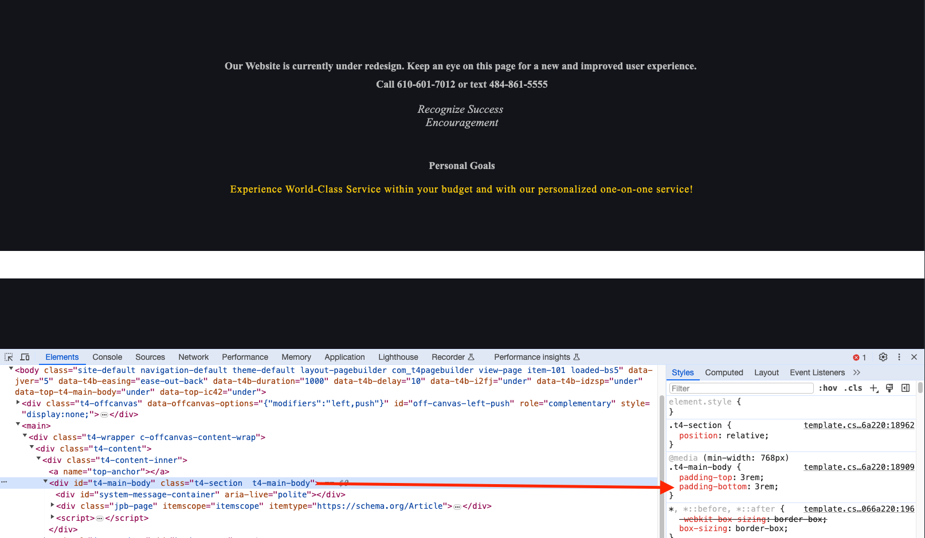Toggle the device toolbar icon
The height and width of the screenshot is (538, 925).
(25, 357)
